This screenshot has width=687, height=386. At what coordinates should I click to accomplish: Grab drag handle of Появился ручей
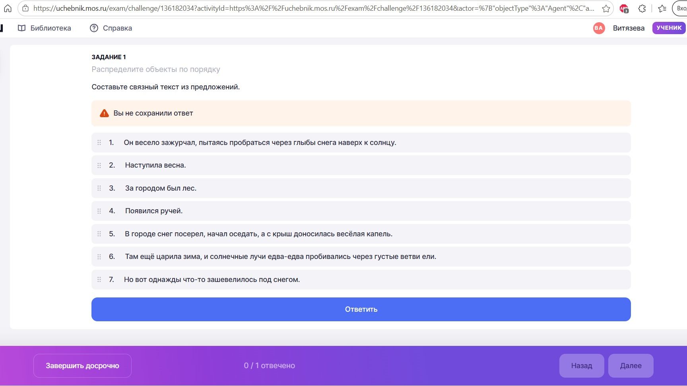(x=99, y=211)
